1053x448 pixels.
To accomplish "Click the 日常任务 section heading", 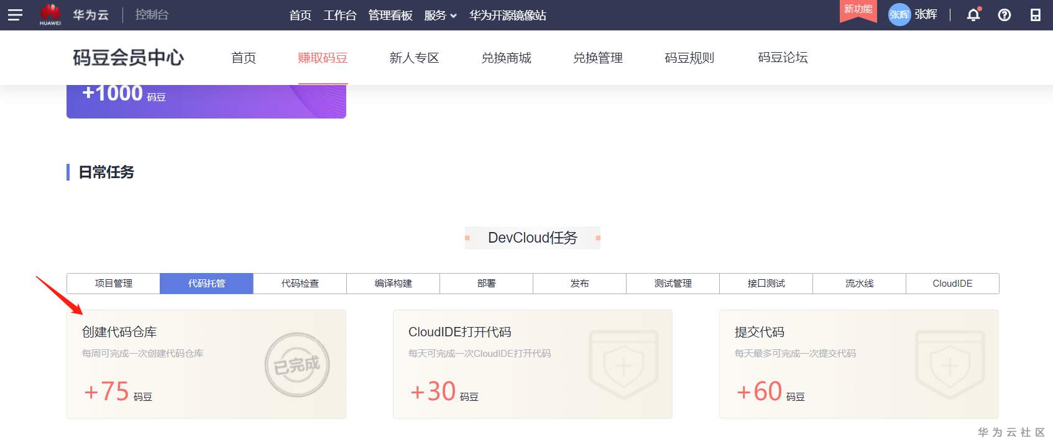I will pyautogui.click(x=106, y=172).
